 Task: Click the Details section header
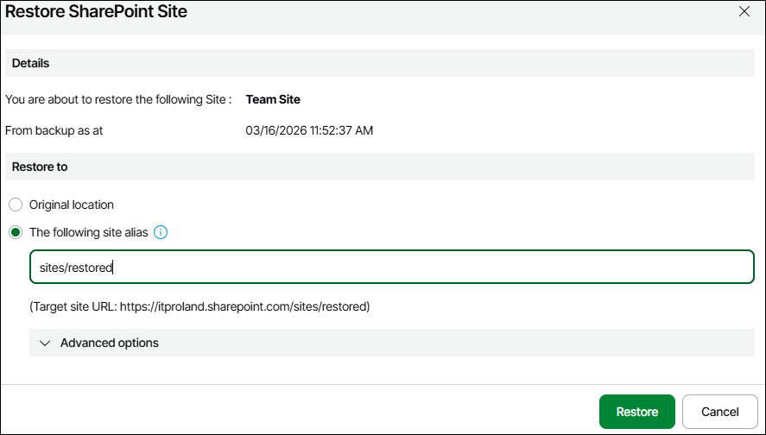click(31, 63)
